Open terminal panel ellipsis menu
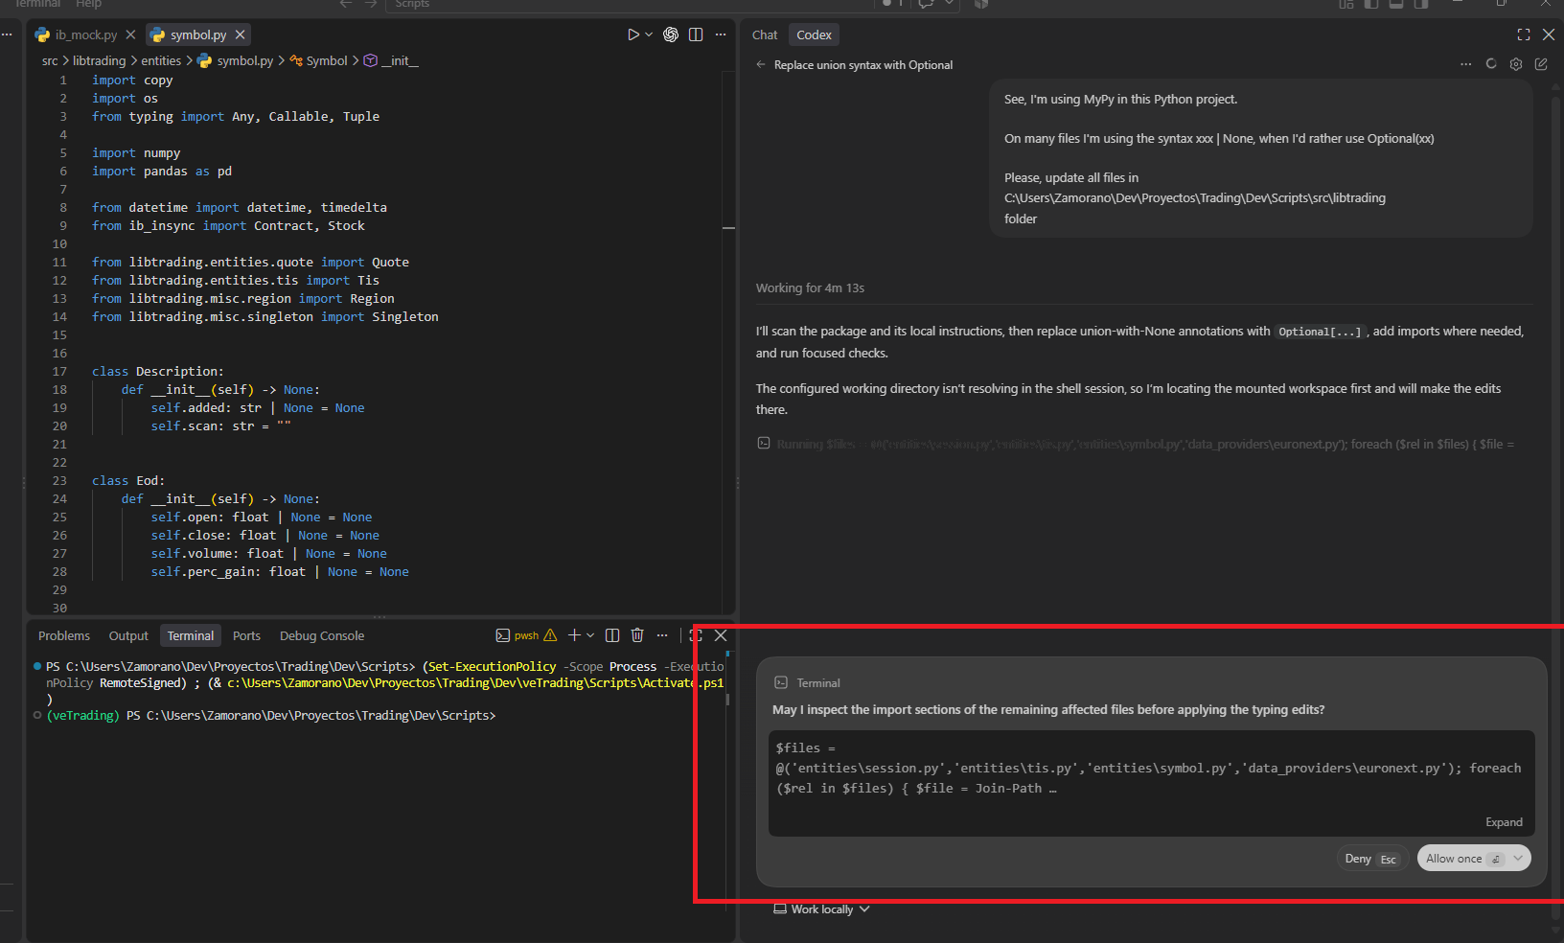Image resolution: width=1564 pixels, height=943 pixels. [x=662, y=635]
